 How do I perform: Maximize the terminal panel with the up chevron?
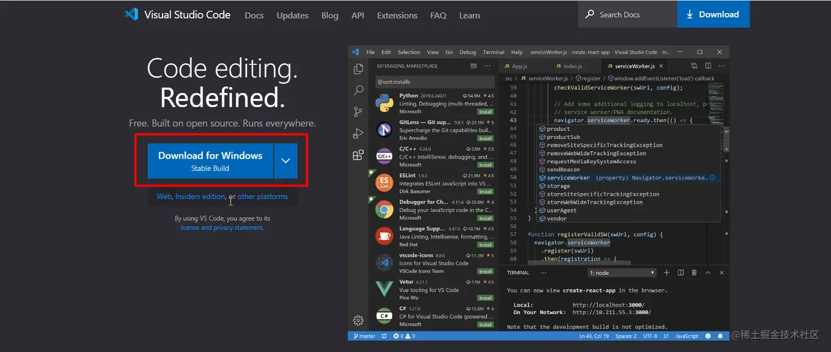(708, 272)
